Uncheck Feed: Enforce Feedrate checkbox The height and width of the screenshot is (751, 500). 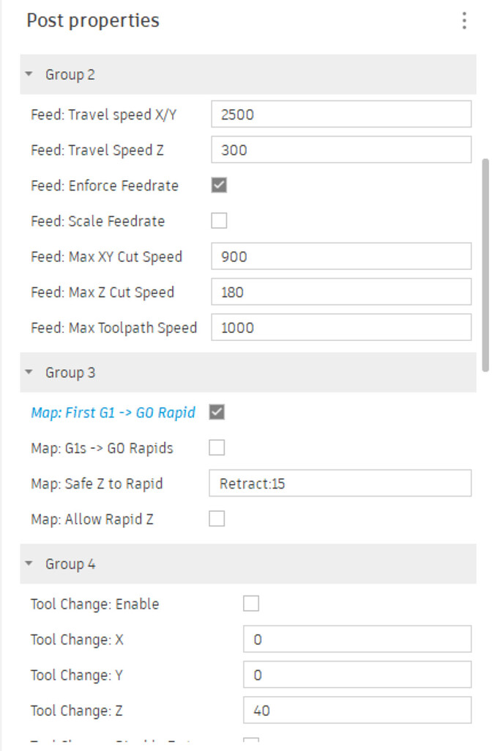[x=219, y=186]
